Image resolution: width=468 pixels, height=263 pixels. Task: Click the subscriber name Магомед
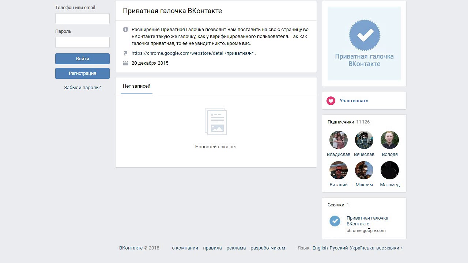[x=390, y=185]
